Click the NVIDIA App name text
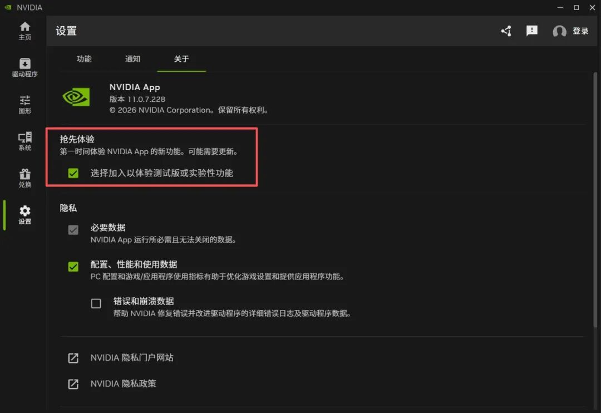Screen dimensions: 601x413 pyautogui.click(x=135, y=87)
